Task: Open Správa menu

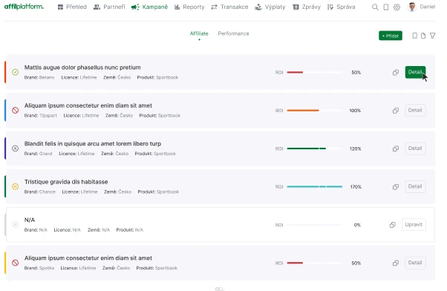Action: pyautogui.click(x=342, y=7)
